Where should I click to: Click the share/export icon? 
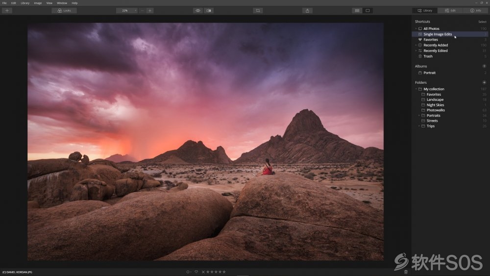[308, 11]
